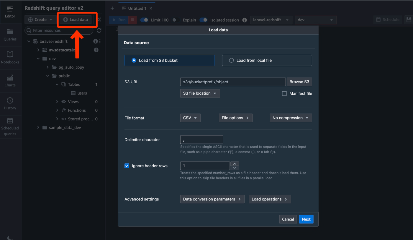Open the Charts sidebar section
Viewport: 413px width, 240px height.
pos(10,81)
